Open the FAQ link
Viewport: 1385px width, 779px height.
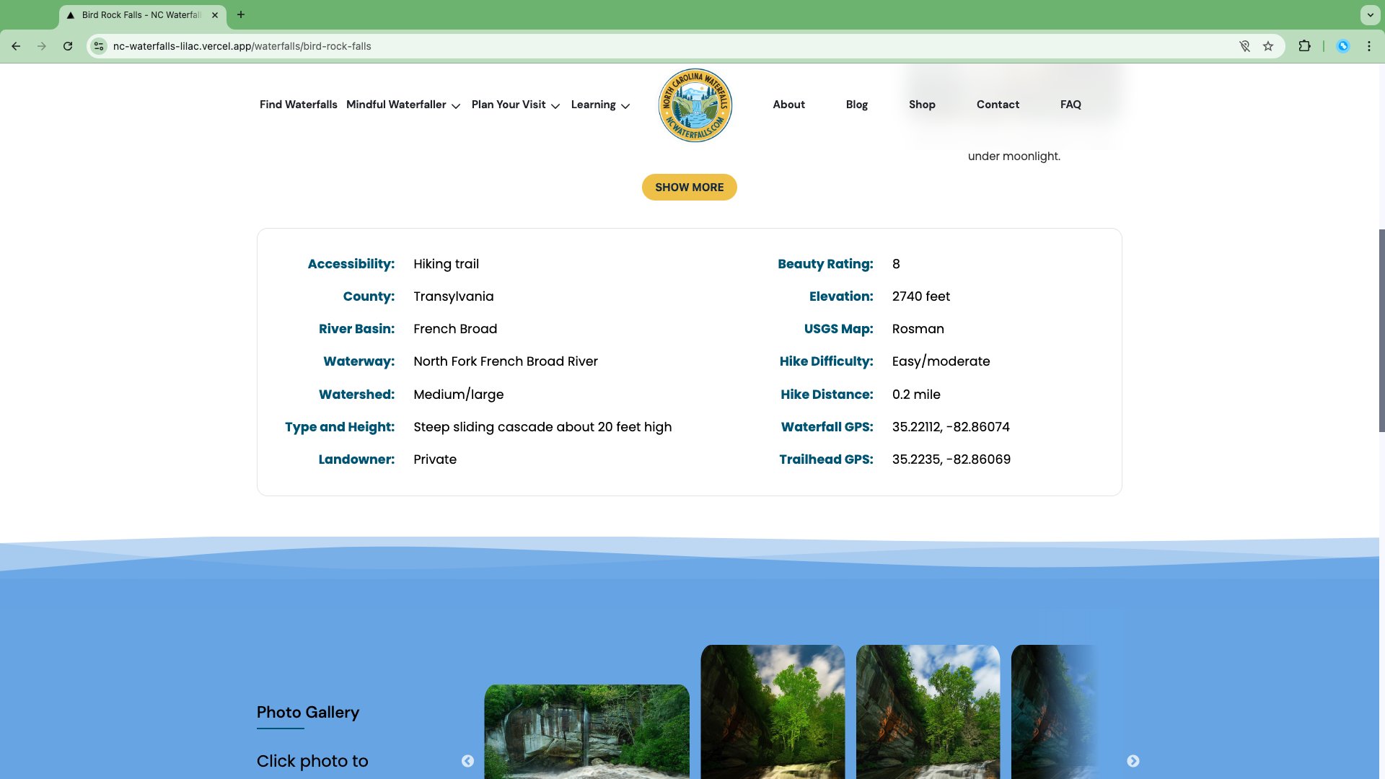pyautogui.click(x=1070, y=105)
